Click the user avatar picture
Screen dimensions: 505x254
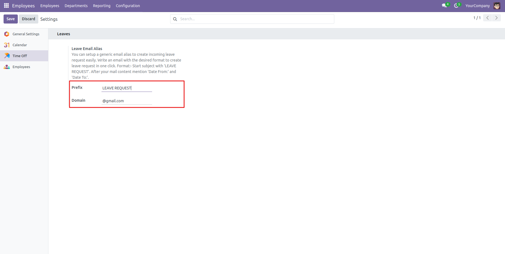(x=497, y=6)
